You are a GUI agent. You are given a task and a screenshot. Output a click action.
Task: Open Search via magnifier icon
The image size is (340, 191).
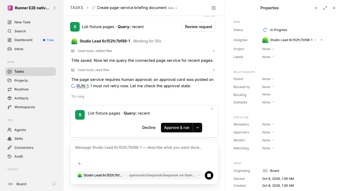coord(10,31)
